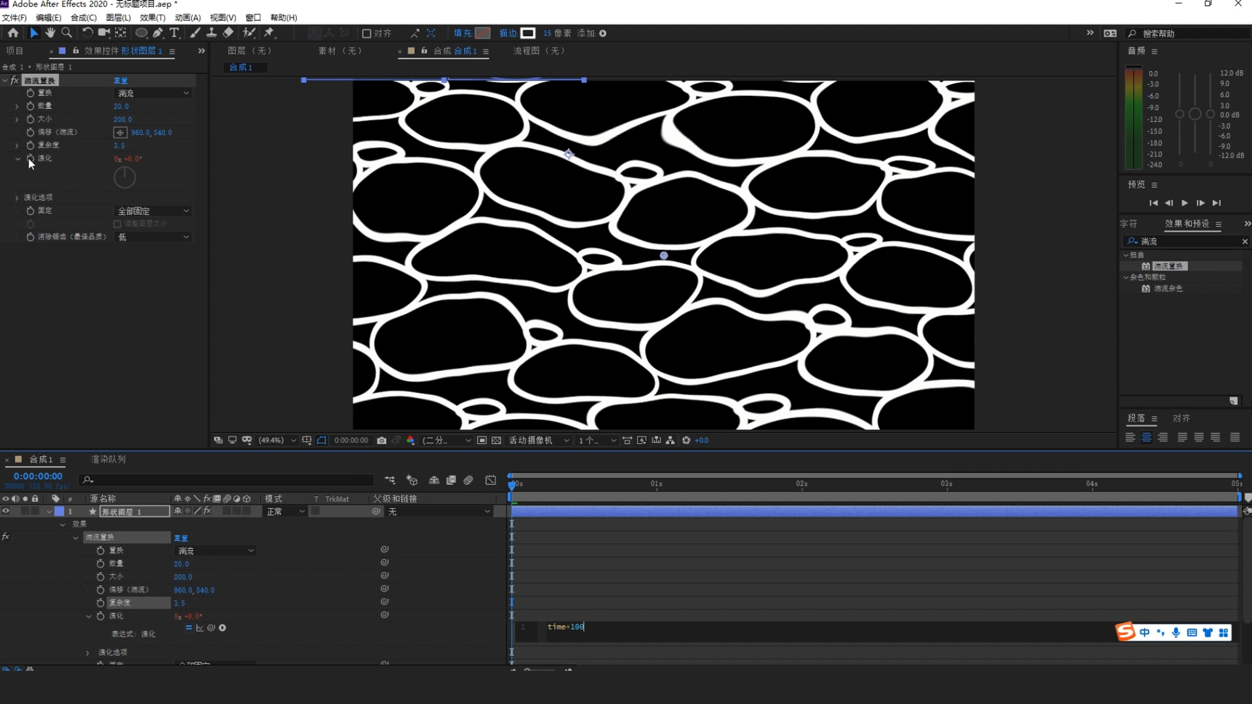
Task: Expand the 演化选项 group in effect controls
Action: click(x=17, y=198)
